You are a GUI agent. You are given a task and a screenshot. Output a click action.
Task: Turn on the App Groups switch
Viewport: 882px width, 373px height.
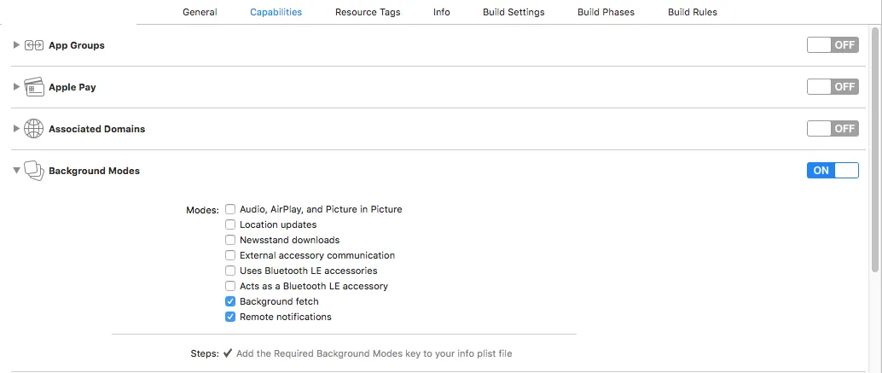click(833, 45)
